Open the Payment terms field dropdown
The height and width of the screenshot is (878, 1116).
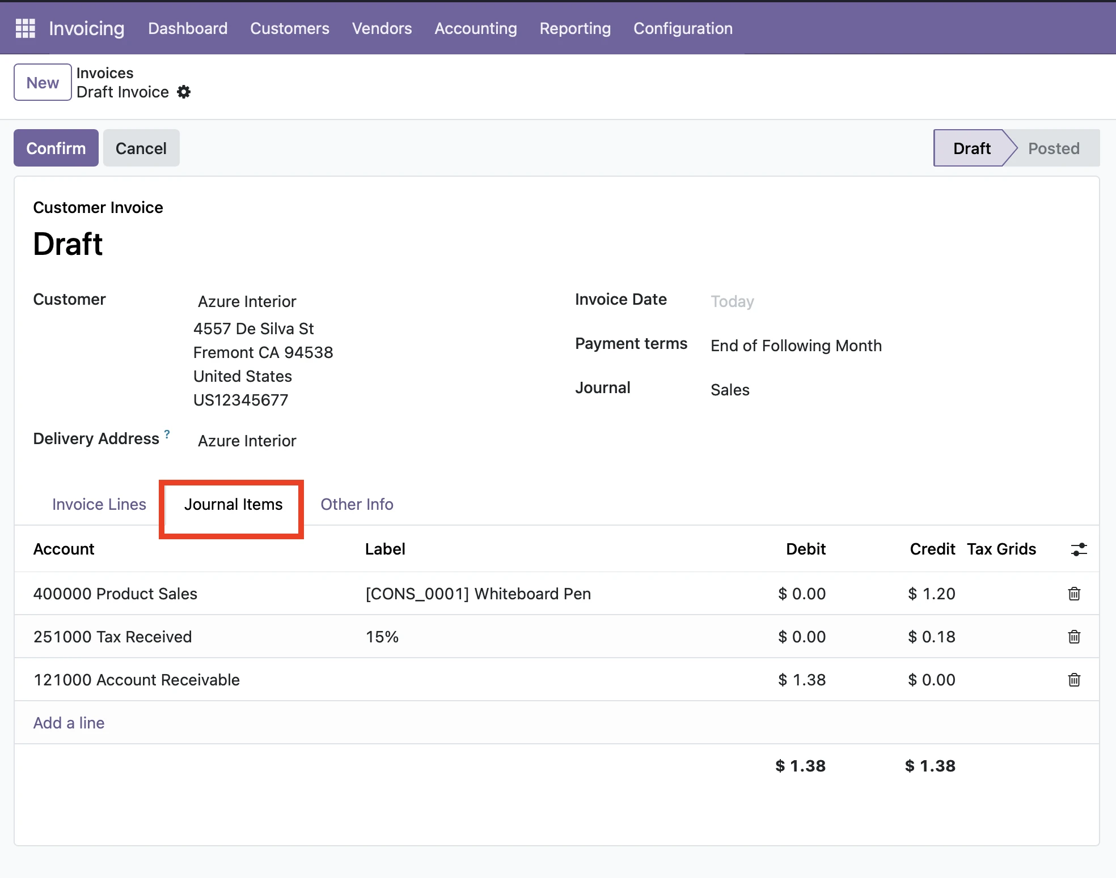[796, 346]
